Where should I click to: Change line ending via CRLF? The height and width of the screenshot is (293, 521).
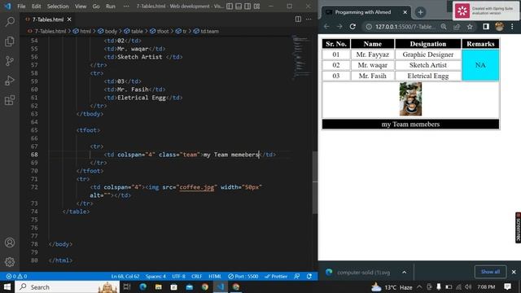click(197, 277)
